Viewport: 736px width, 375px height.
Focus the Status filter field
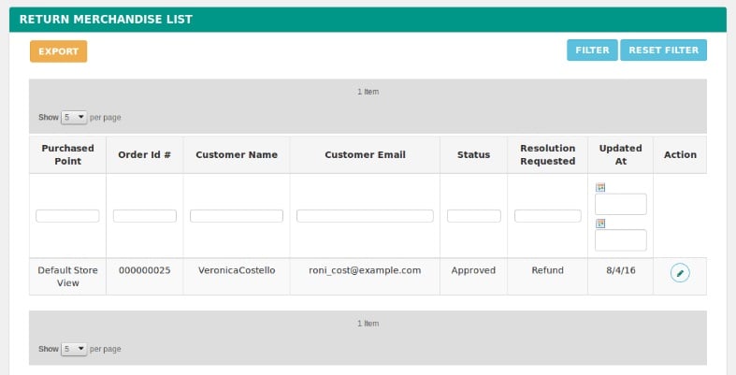[473, 216]
